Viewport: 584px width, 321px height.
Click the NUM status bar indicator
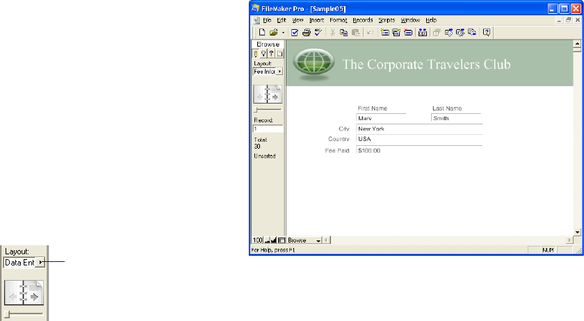[548, 250]
